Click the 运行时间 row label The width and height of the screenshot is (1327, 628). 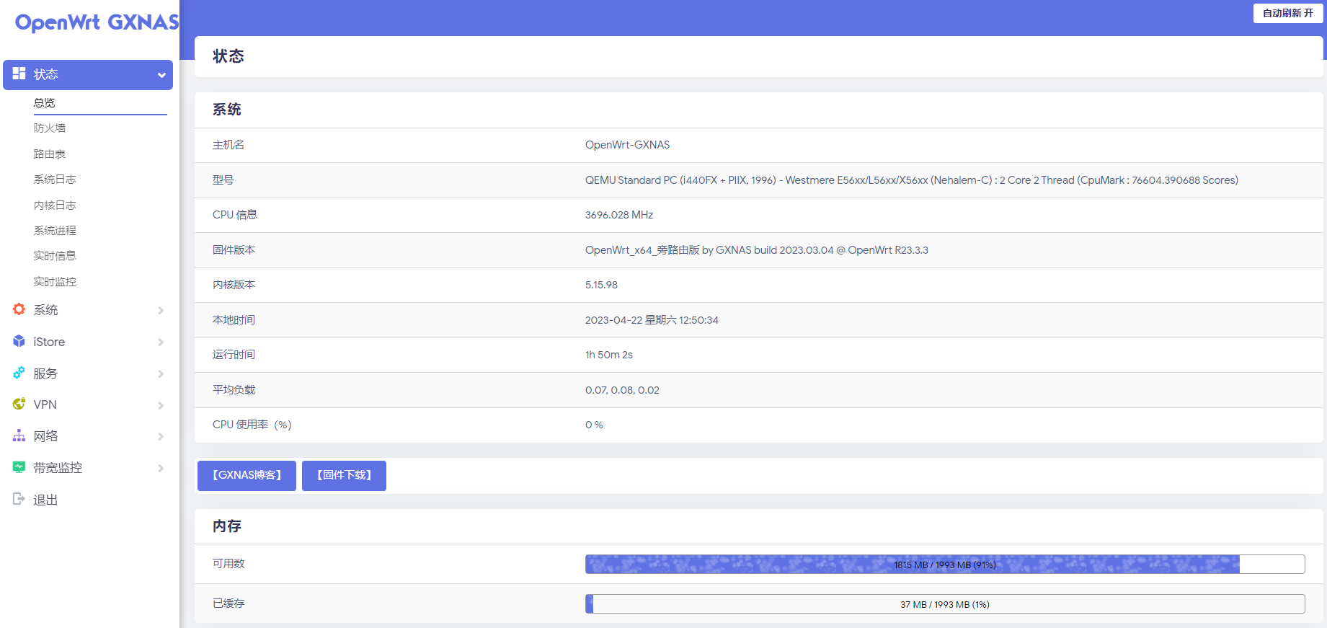(x=234, y=355)
